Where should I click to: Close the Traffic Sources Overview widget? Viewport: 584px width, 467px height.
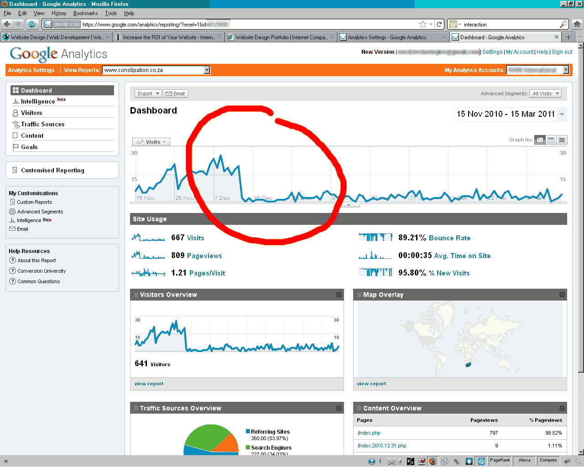coord(339,408)
